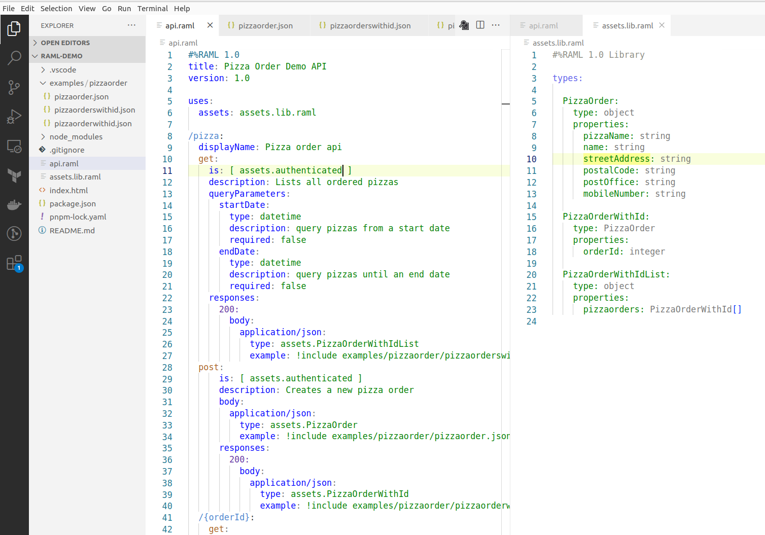This screenshot has height=535, width=765.
Task: Open left editor group more actions ellipsis
Action: pos(496,25)
